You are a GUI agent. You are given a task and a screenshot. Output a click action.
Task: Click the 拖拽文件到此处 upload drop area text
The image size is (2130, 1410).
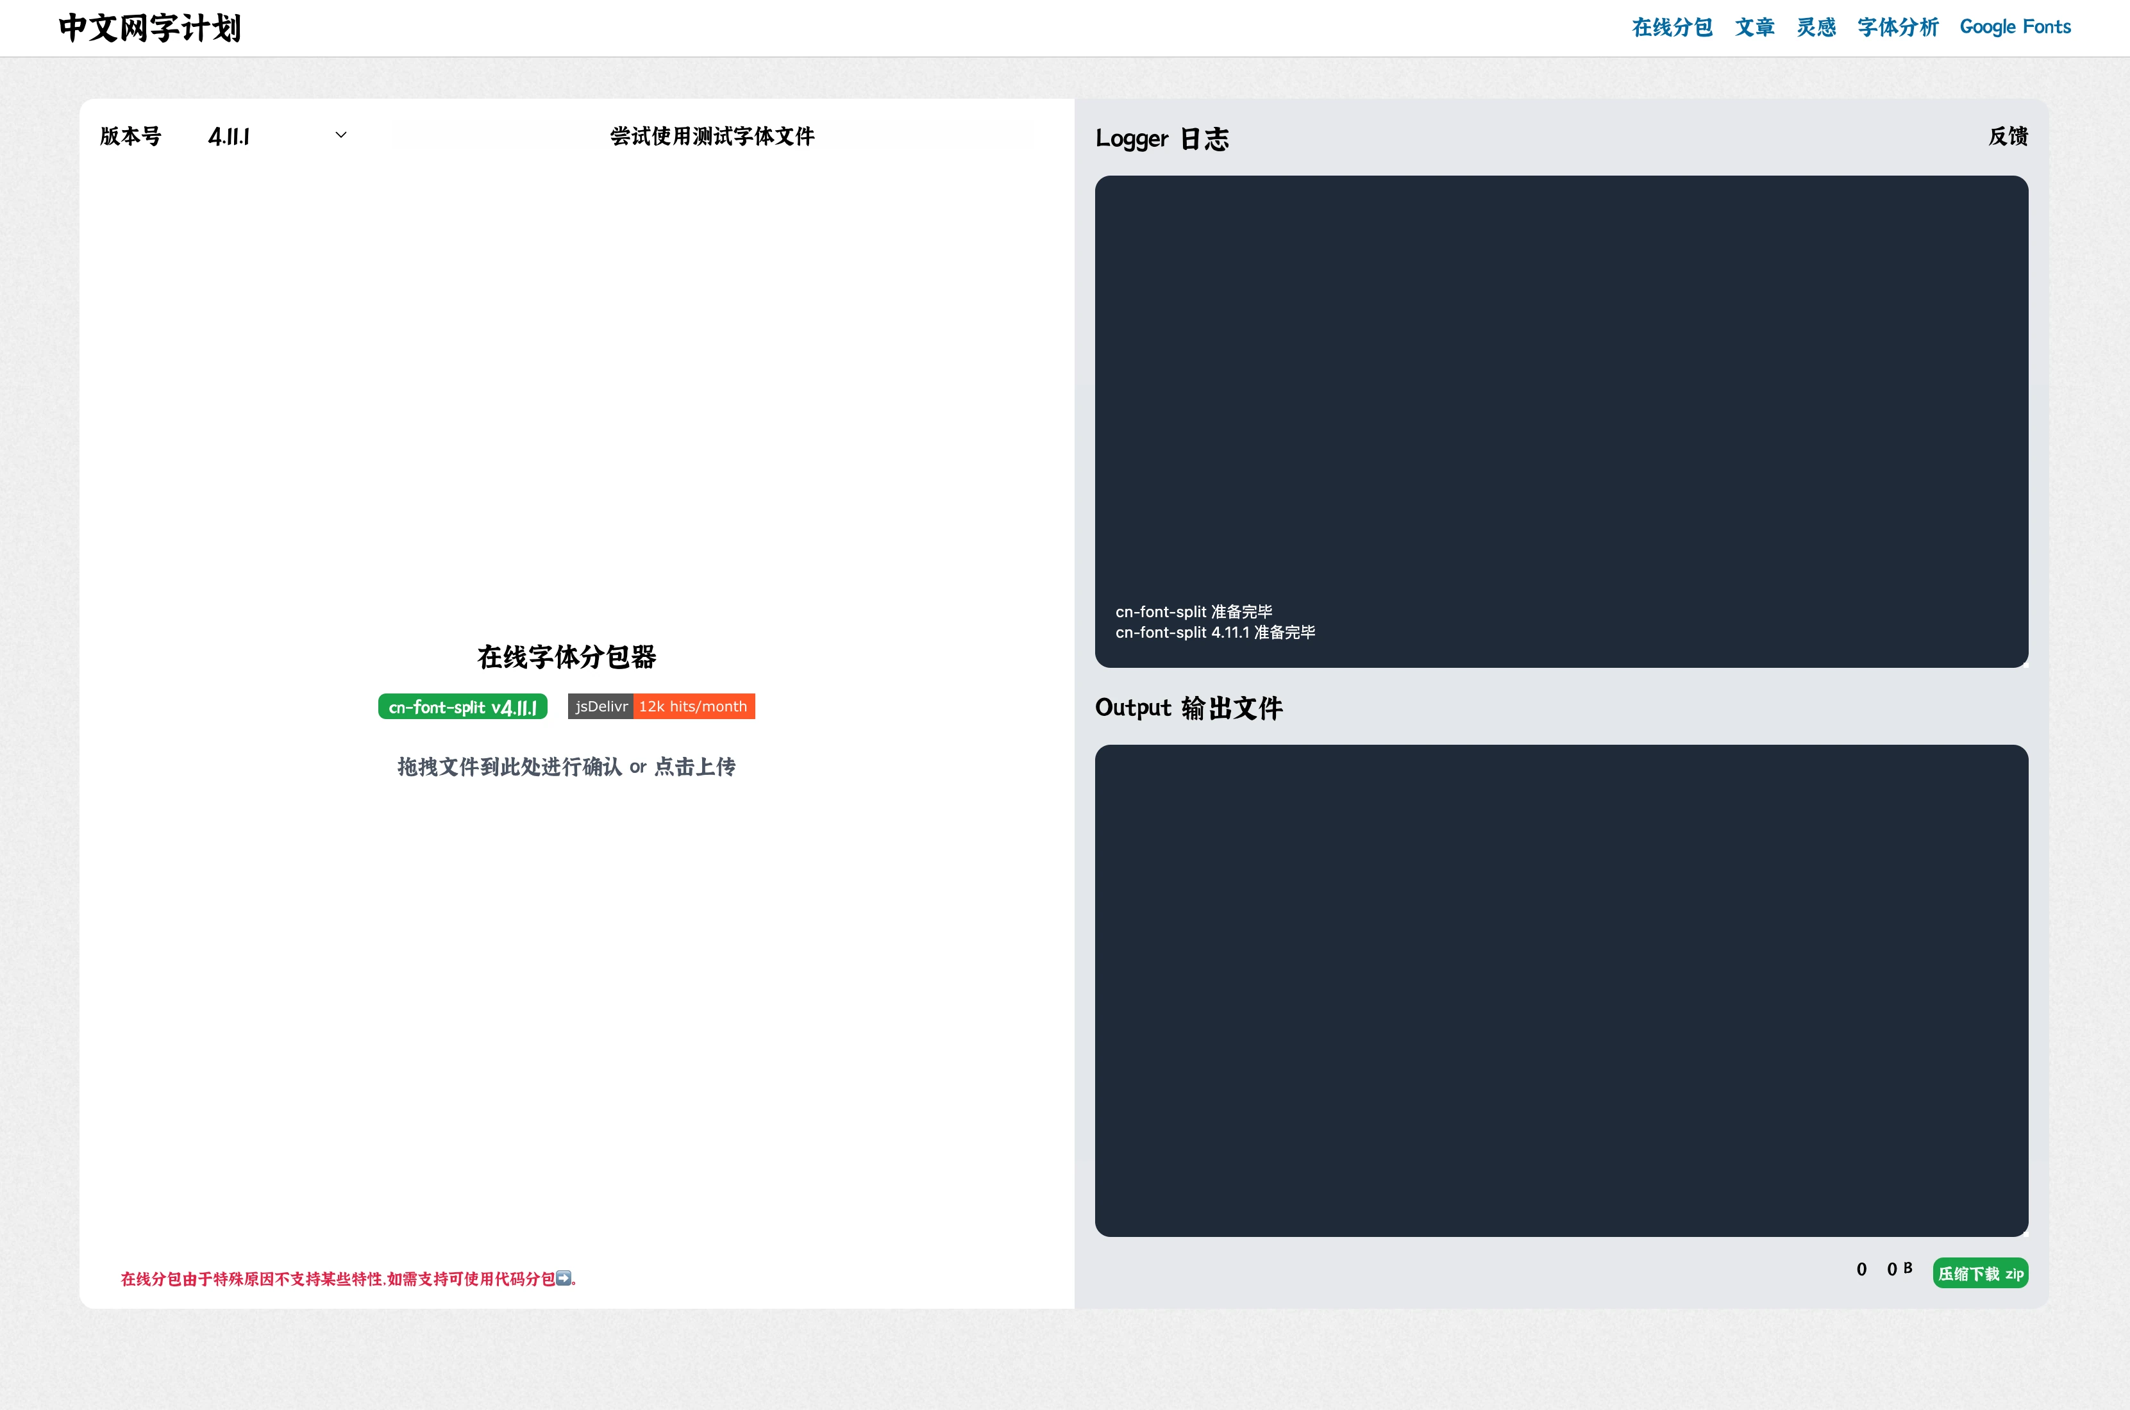coord(567,766)
